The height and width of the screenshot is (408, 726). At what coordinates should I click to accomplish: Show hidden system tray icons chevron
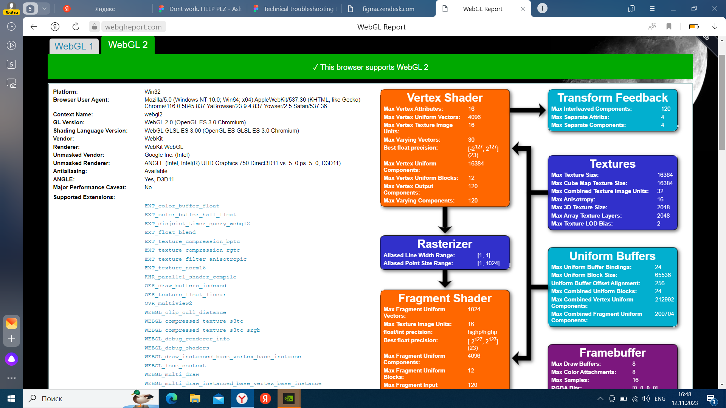click(x=600, y=399)
